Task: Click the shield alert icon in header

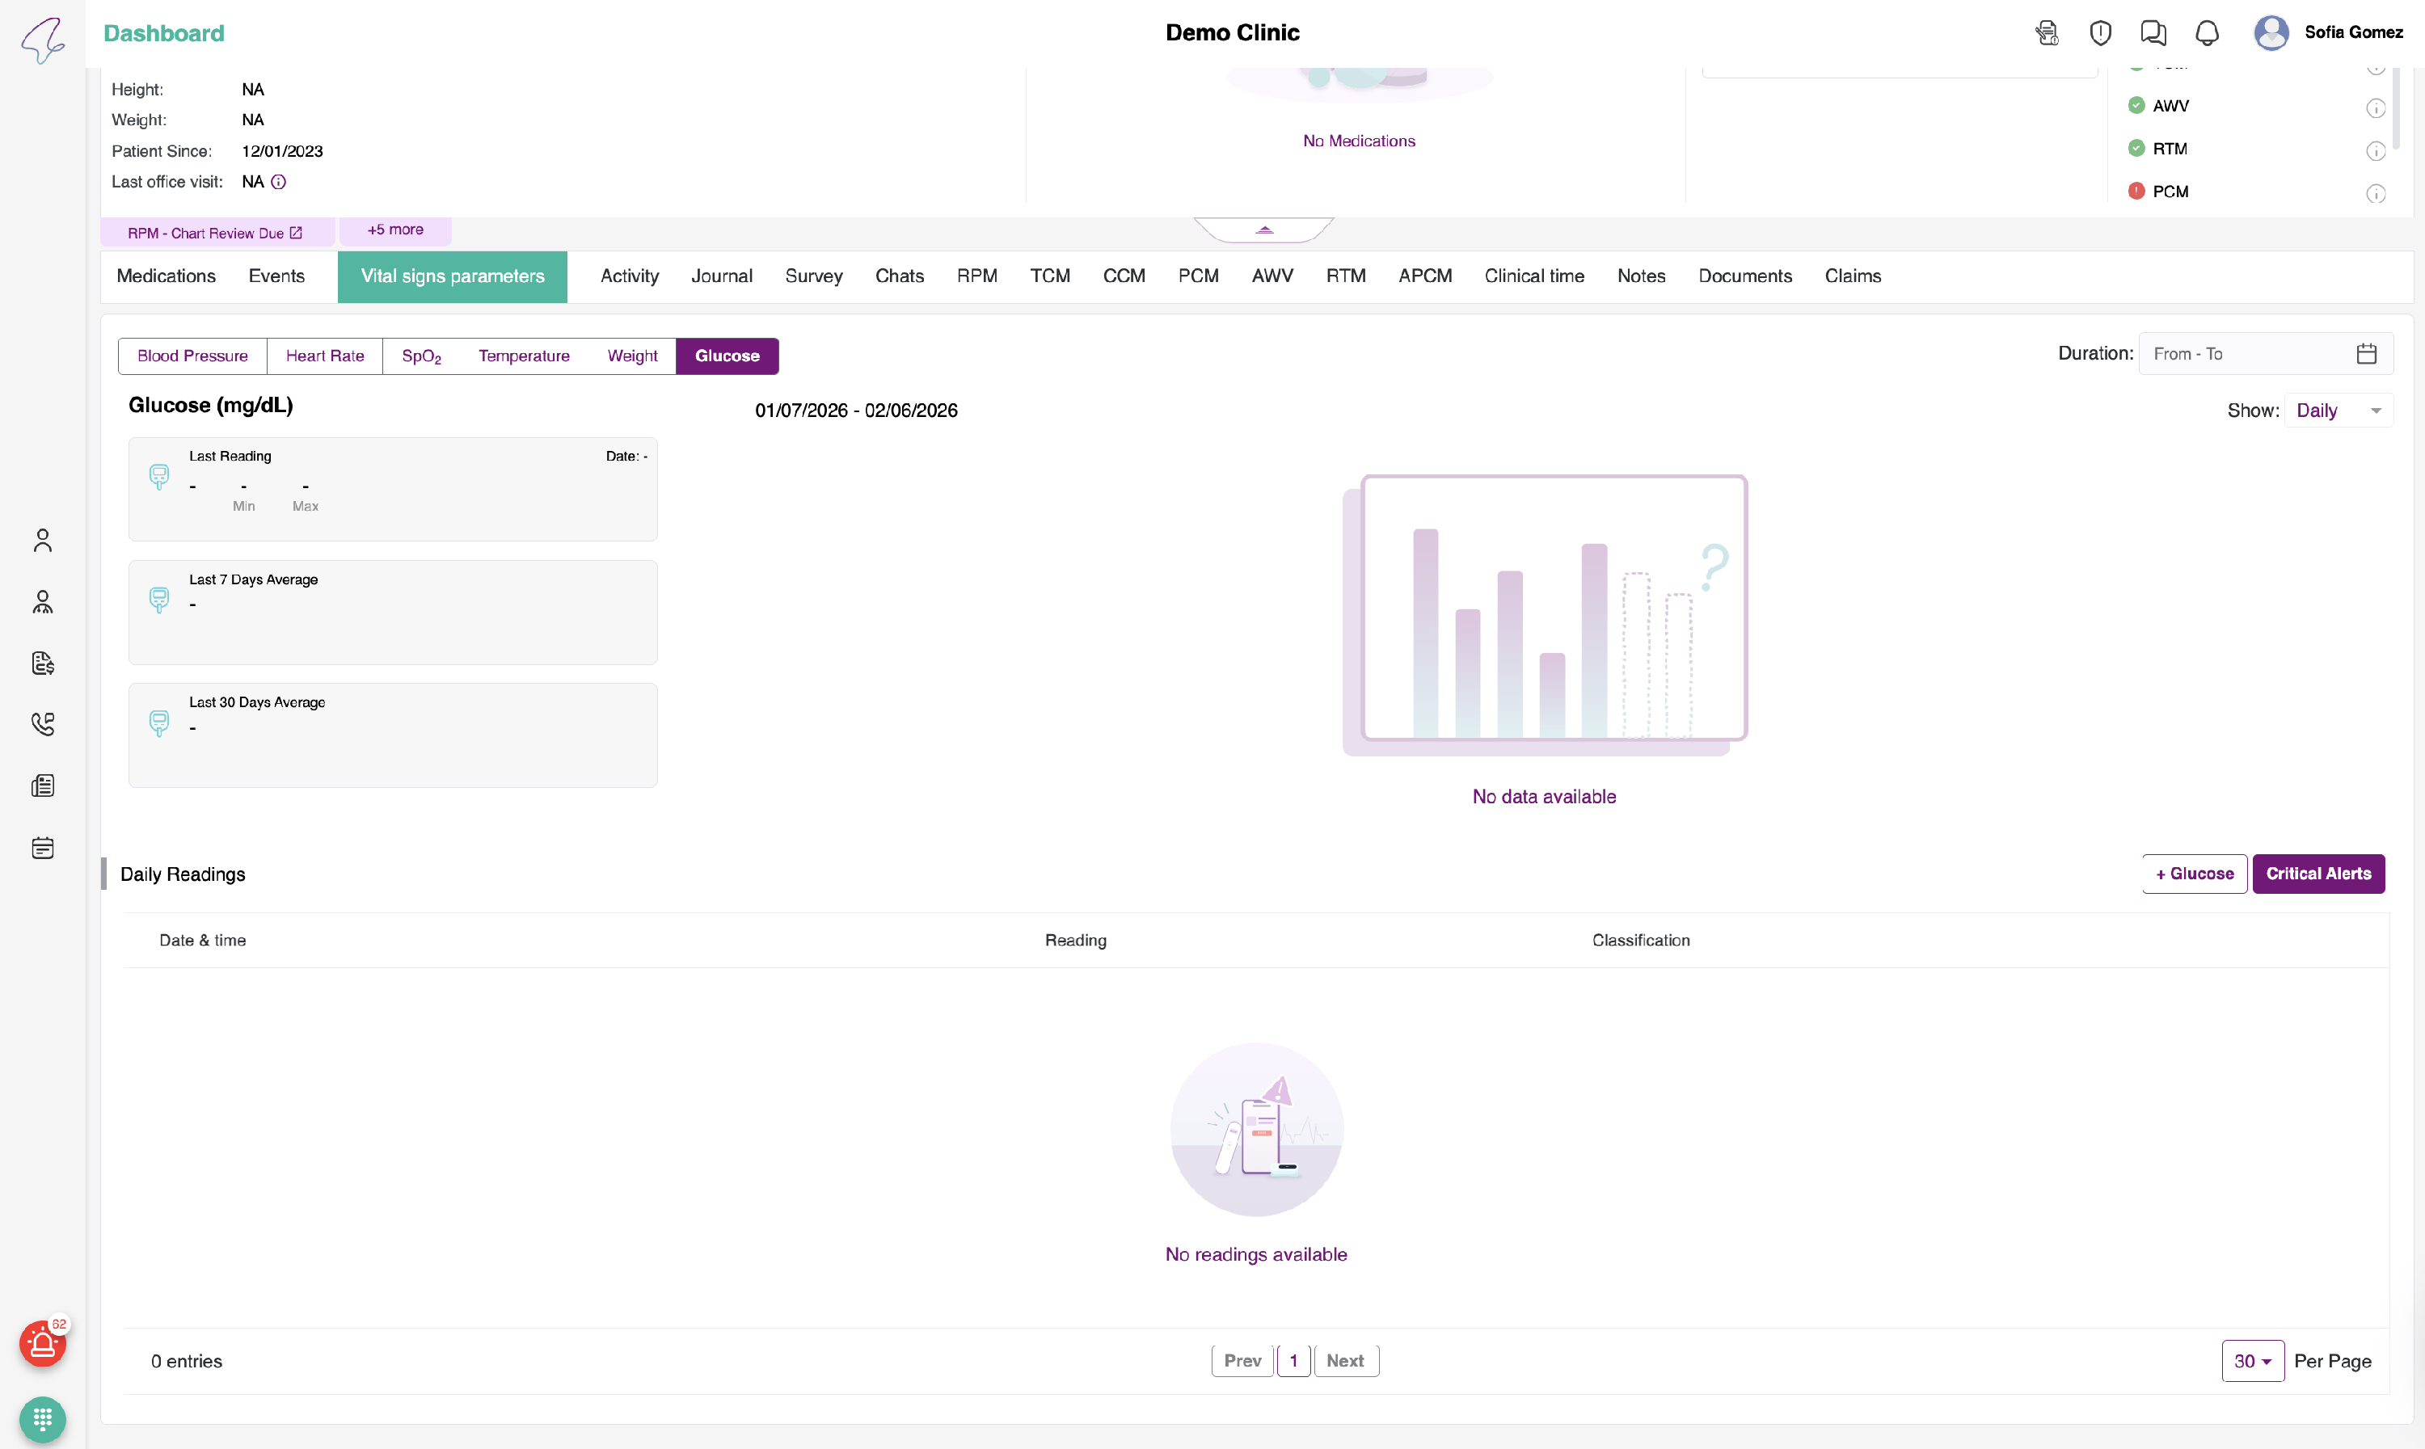Action: tap(2100, 33)
